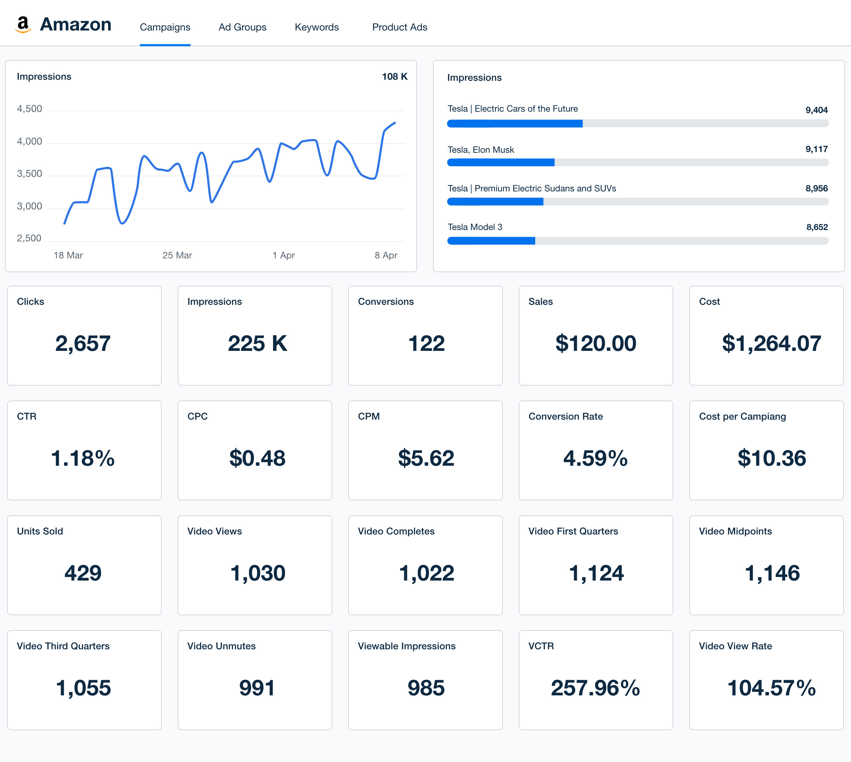Click the Tesla Model 3 impressions bar
The width and height of the screenshot is (851, 762).
[x=638, y=241]
